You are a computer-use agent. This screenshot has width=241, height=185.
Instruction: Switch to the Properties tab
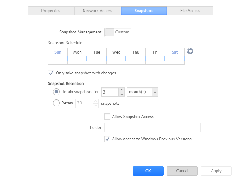51,11
